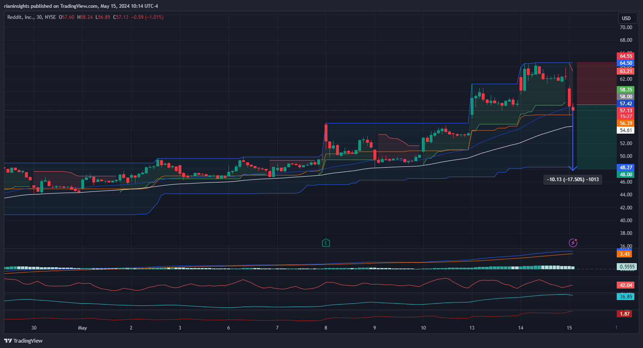
Task: Click the high value H58.24
Action: point(85,17)
